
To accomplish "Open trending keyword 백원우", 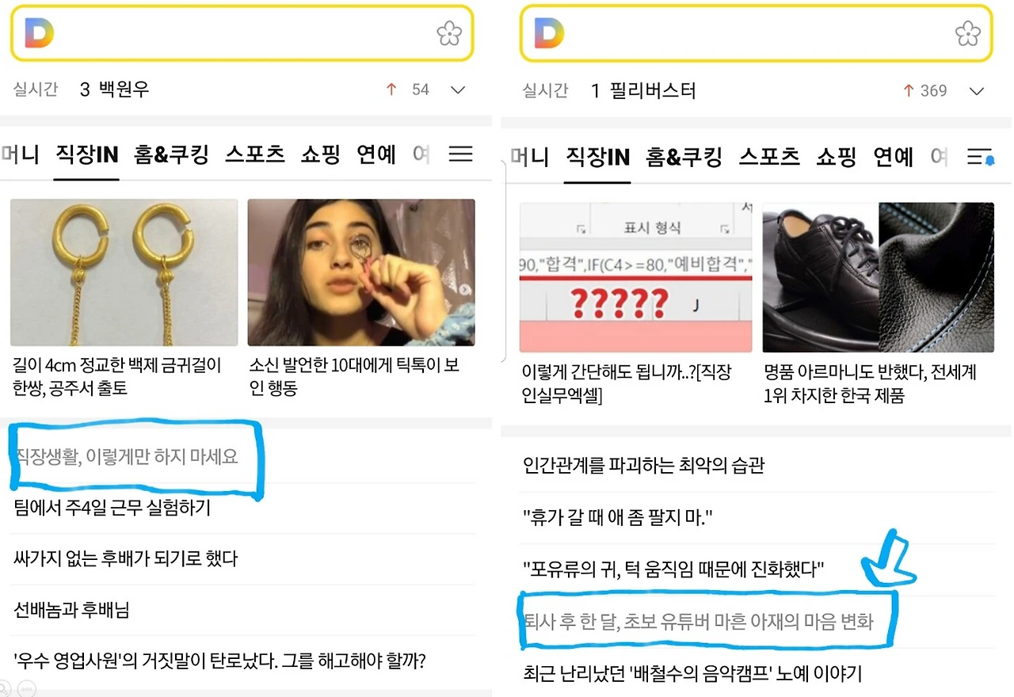I will pyautogui.click(x=124, y=89).
